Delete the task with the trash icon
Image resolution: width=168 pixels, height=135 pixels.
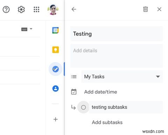pyautogui.click(x=145, y=9)
